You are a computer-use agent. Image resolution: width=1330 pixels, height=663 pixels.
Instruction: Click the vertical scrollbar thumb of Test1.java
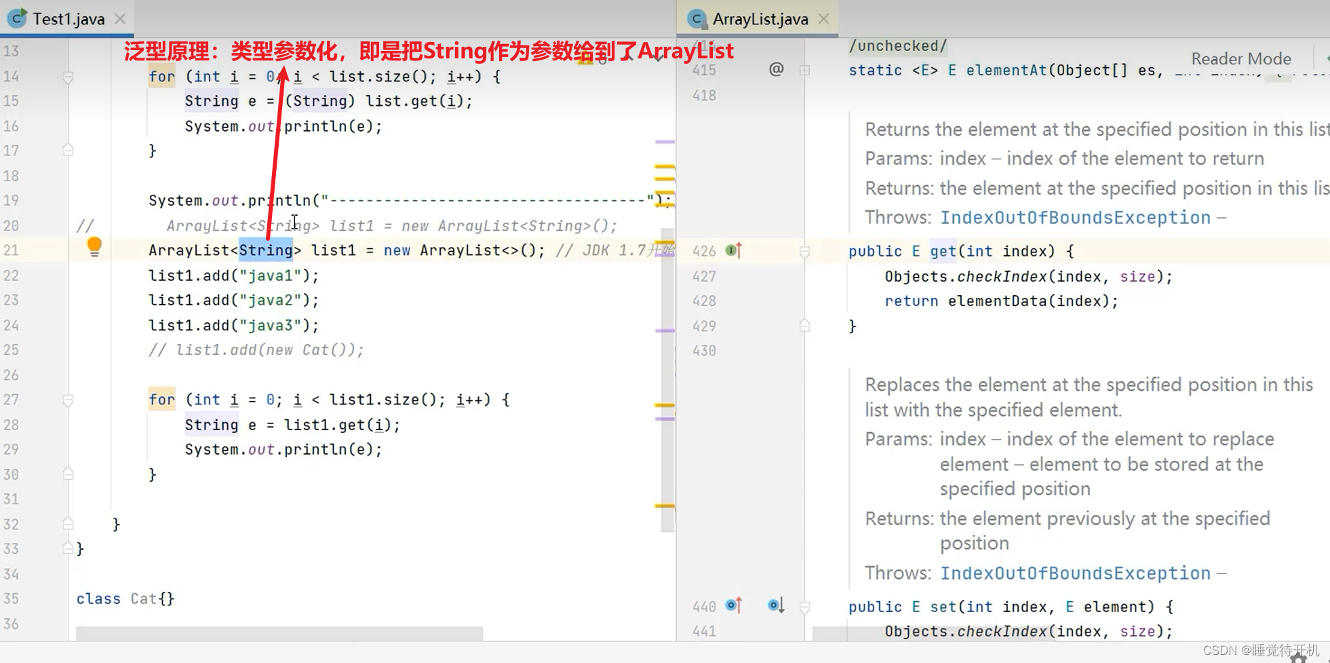pyautogui.click(x=668, y=380)
